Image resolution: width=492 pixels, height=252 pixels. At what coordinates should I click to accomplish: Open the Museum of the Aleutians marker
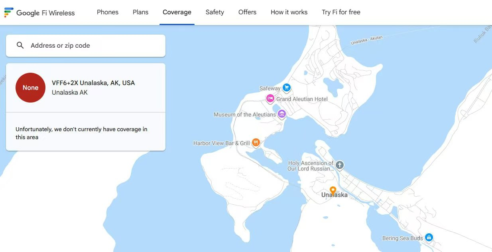click(x=282, y=114)
